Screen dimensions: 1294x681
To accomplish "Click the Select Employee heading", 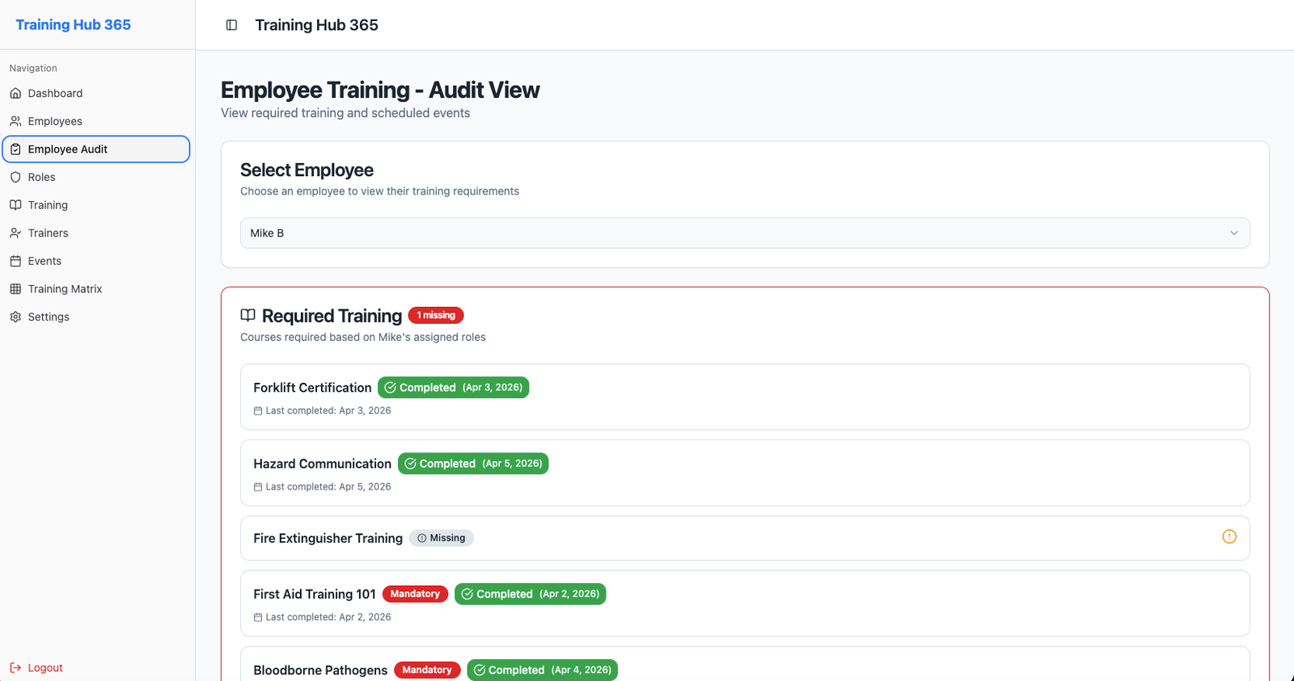I will coord(307,170).
